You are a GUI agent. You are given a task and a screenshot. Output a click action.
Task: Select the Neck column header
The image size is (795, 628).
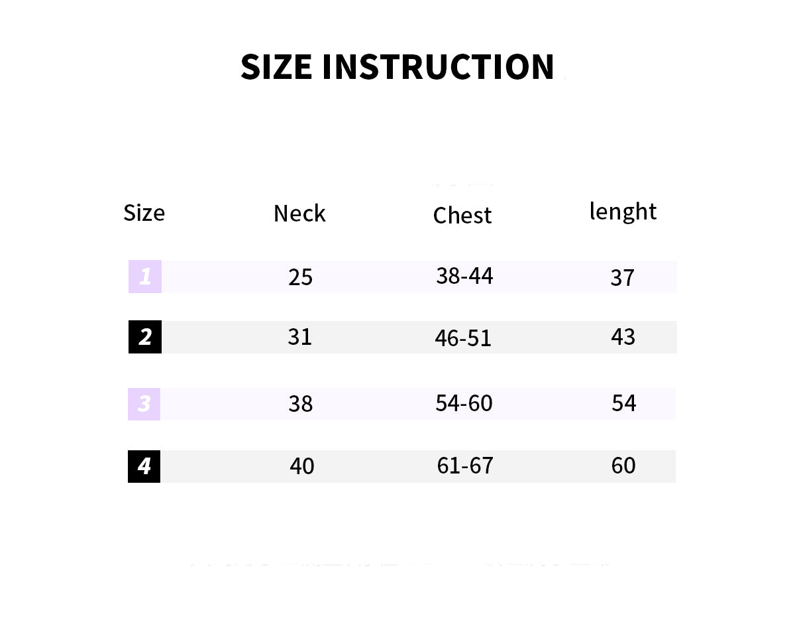[x=299, y=214]
